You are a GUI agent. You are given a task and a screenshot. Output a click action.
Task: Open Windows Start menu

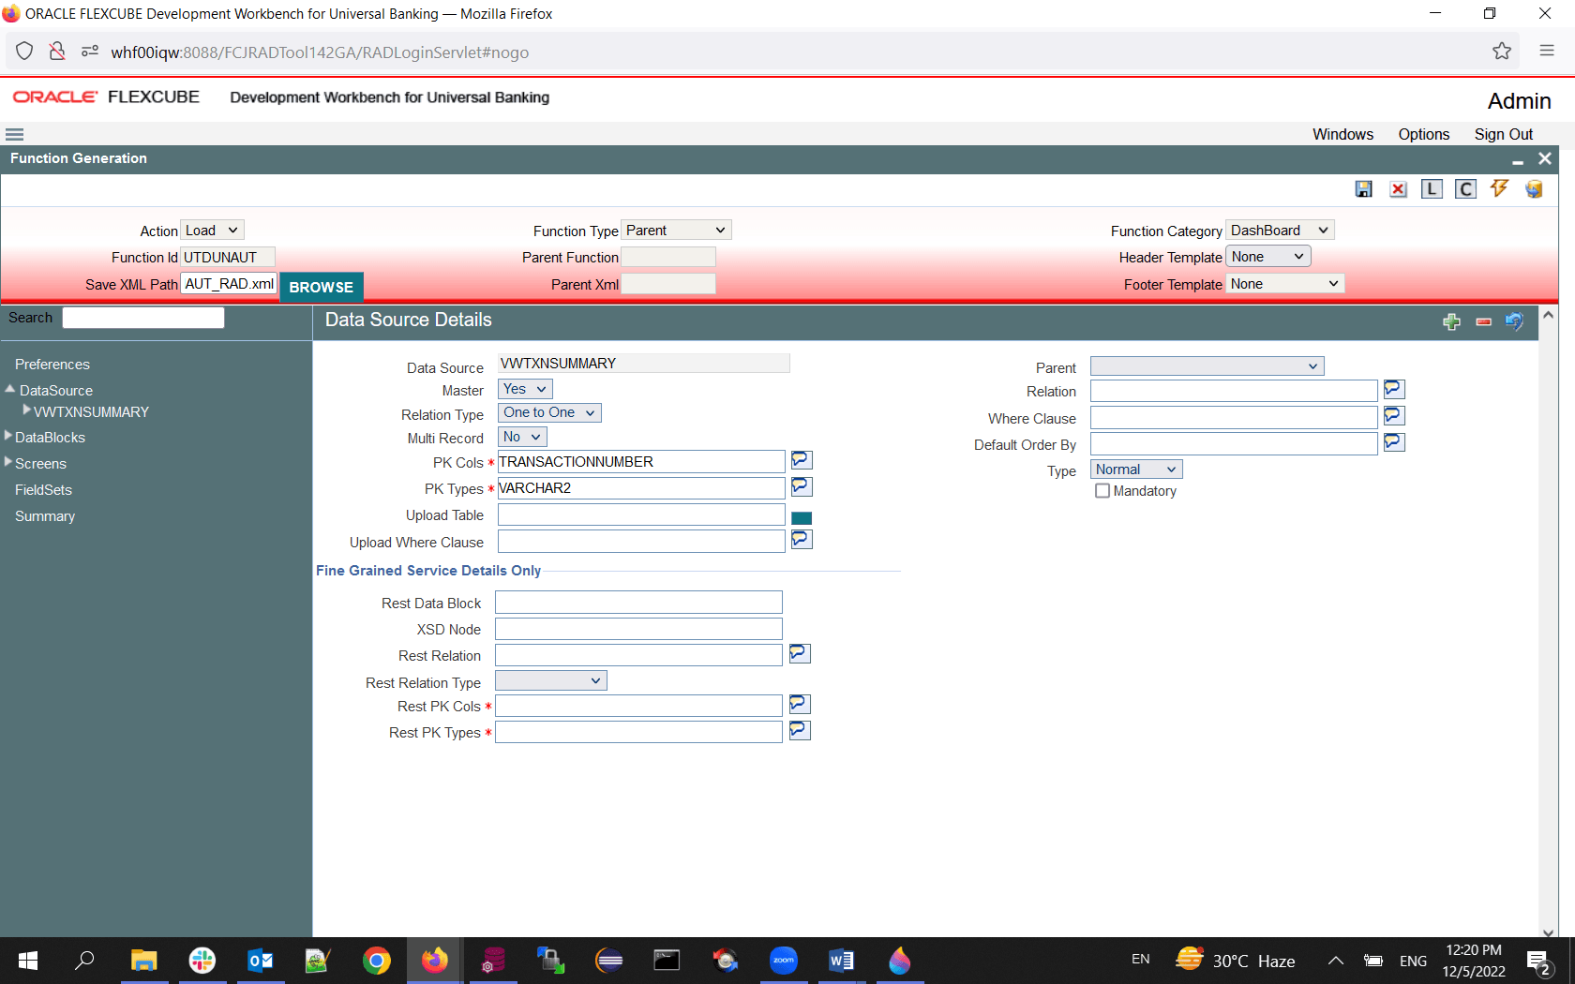click(x=28, y=961)
